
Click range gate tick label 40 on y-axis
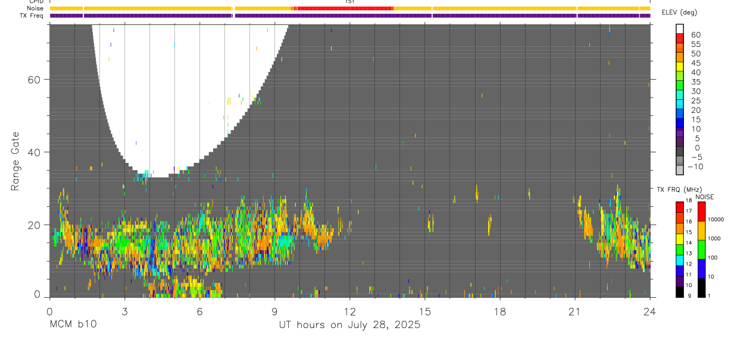point(33,152)
